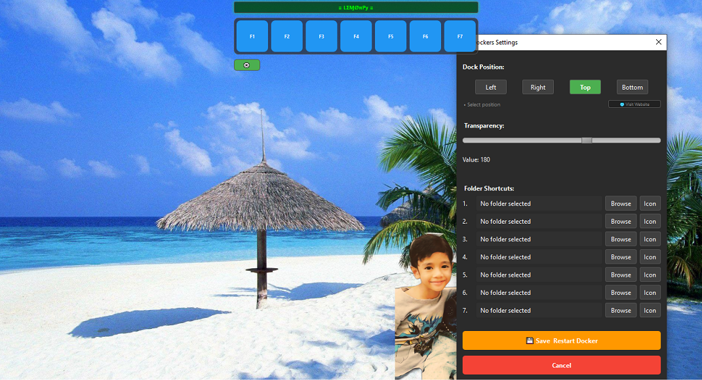Choose an icon for folder shortcut 1
The image size is (702, 380).
[650, 203]
